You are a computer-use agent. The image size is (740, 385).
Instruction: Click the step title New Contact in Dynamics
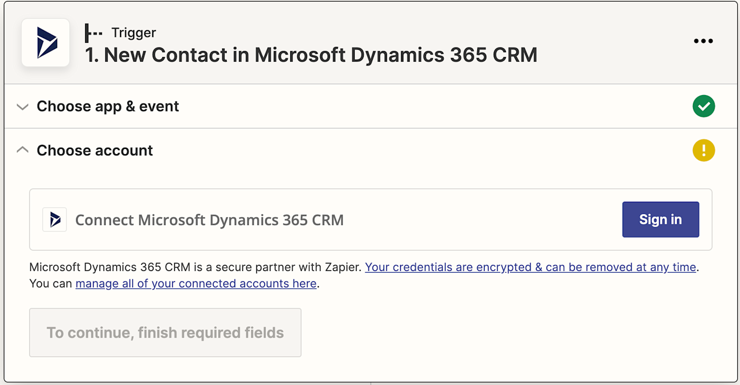coord(311,55)
